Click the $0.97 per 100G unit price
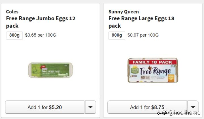This screenshot has width=204, height=119. click(x=143, y=35)
